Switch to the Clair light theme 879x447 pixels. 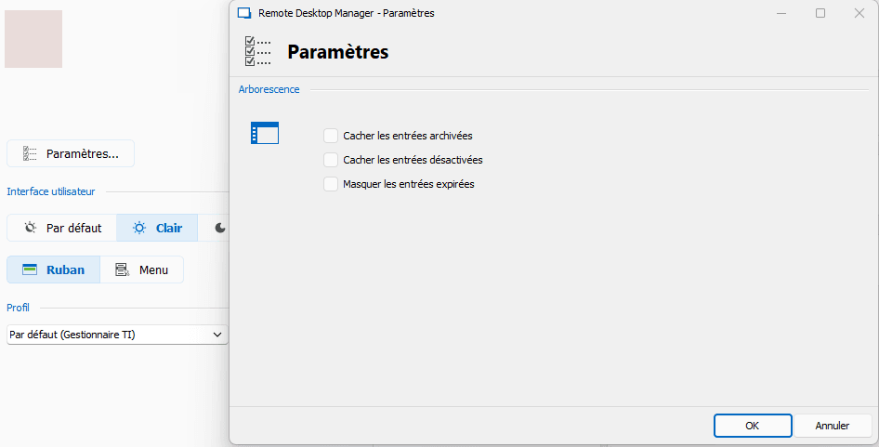[157, 228]
